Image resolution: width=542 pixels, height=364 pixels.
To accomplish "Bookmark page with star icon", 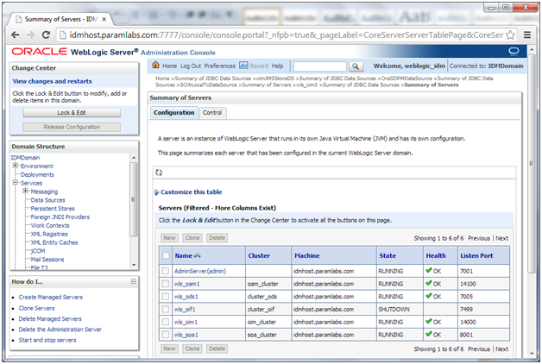I will pyautogui.click(x=510, y=35).
